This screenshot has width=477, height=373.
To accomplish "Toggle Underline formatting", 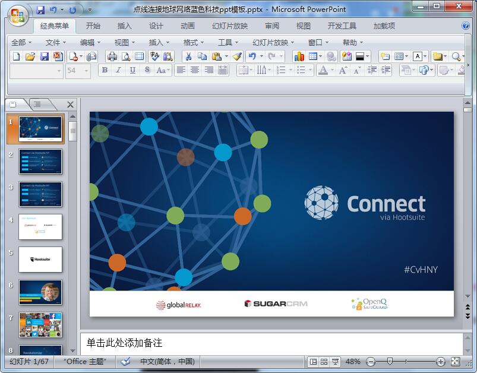I will coord(132,71).
